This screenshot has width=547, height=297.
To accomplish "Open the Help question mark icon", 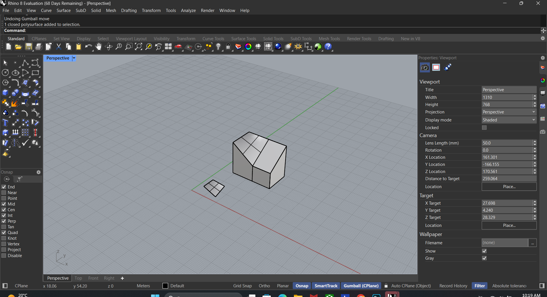I will coord(328,47).
